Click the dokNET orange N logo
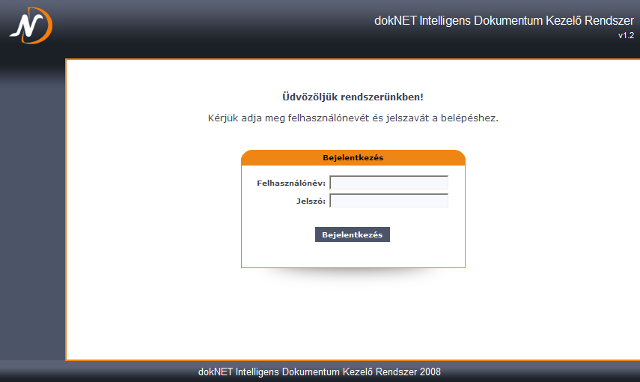 (x=31, y=25)
